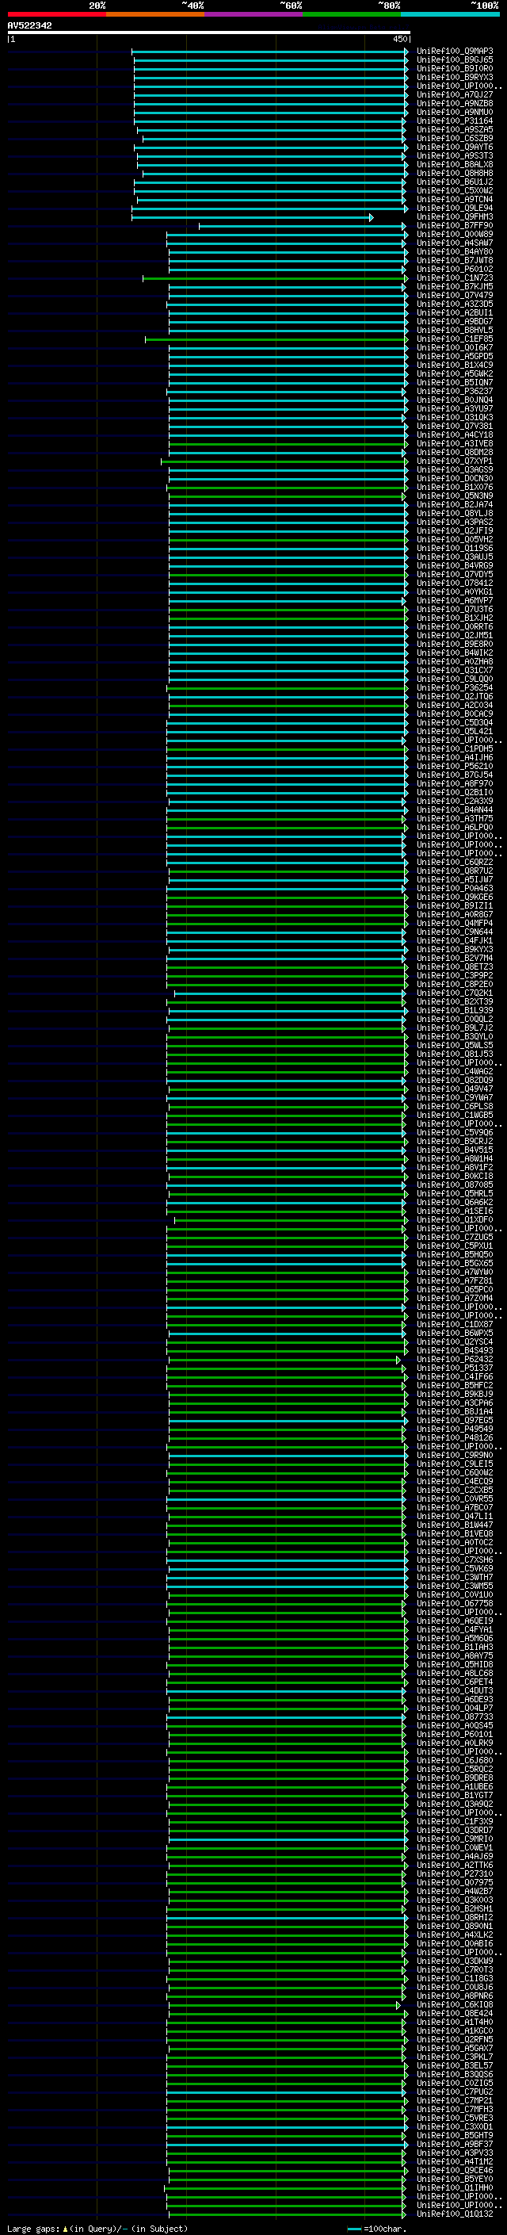Select label UniRef100_B8ALX8
Viewport: 507px width, 2235px height.
point(454,165)
